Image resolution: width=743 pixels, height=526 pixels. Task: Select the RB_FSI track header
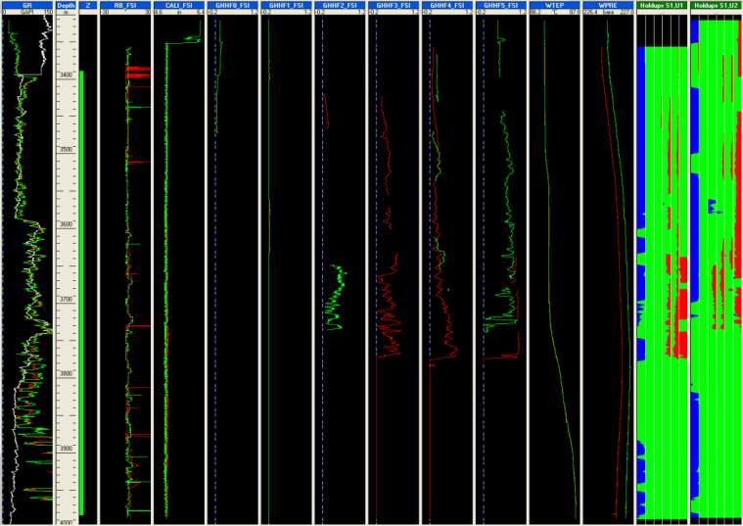(x=125, y=5)
